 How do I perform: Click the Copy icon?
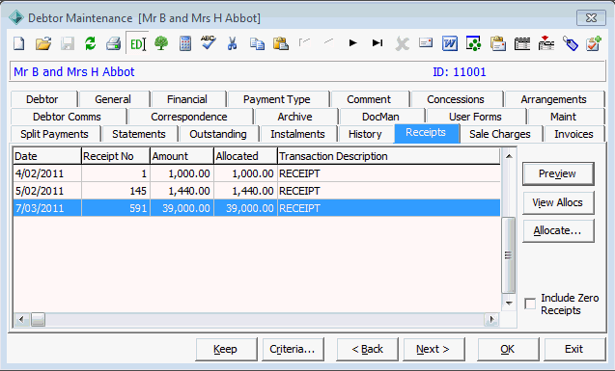click(257, 43)
